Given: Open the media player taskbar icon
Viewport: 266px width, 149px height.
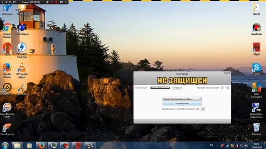Looking at the screenshot, I should coord(29,145).
